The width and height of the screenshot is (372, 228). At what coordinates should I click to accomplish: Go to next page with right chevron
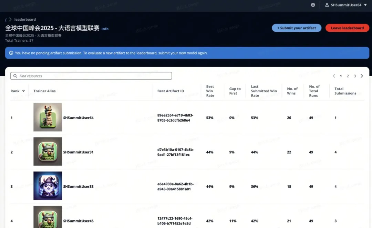coord(362,76)
